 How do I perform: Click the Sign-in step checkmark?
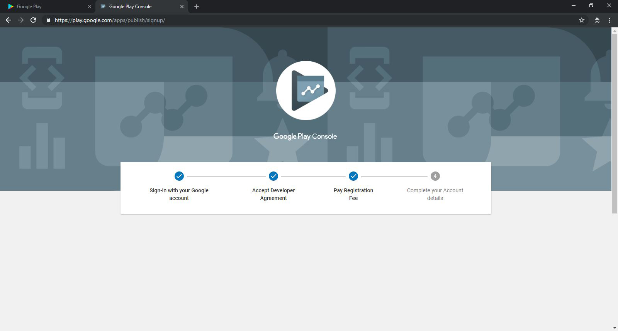pos(179,176)
